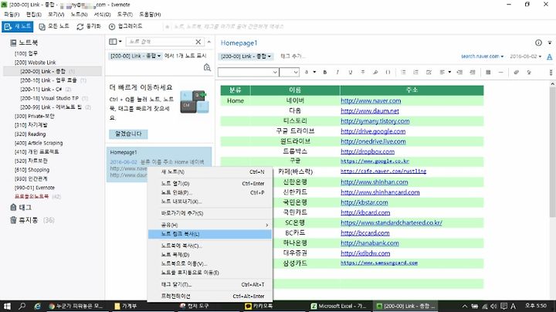Viewport: 556px width, 312px height.
Task: Select 노트 링크 복사(L) in context menu
Action: (x=210, y=234)
